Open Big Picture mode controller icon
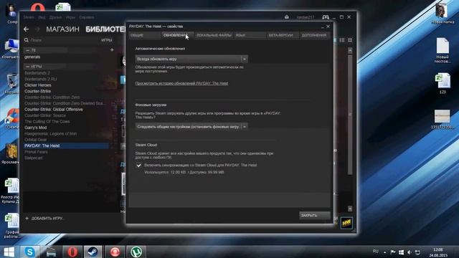 click(x=326, y=17)
